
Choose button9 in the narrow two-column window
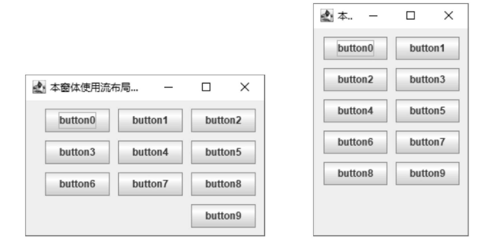(427, 174)
